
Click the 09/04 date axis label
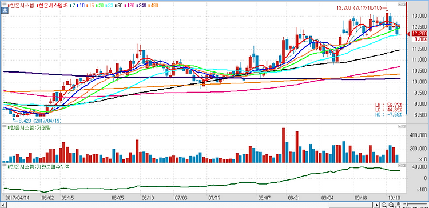click(327, 197)
